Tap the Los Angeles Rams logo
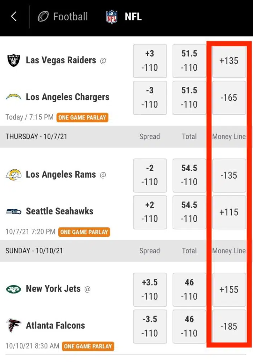The width and height of the screenshot is (253, 362). (x=14, y=174)
